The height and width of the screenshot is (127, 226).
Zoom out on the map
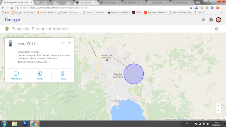click(x=219, y=110)
